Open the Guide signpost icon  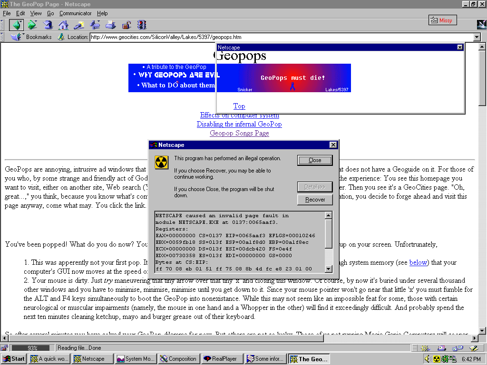pyautogui.click(x=95, y=25)
